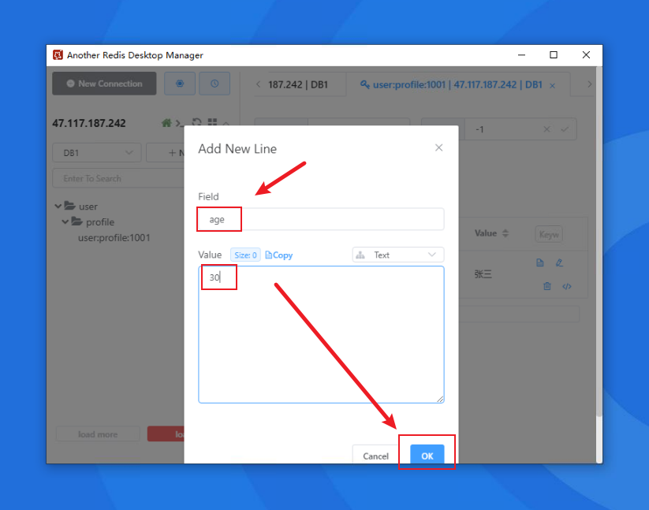Close the Add New Line dialog
Screen dimensions: 649x510
coord(438,147)
